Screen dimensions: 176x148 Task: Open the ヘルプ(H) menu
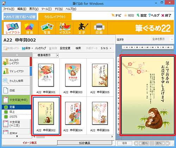pyautogui.click(x=71, y=9)
